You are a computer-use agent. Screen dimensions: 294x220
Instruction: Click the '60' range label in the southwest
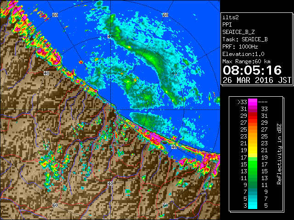tap(55, 205)
